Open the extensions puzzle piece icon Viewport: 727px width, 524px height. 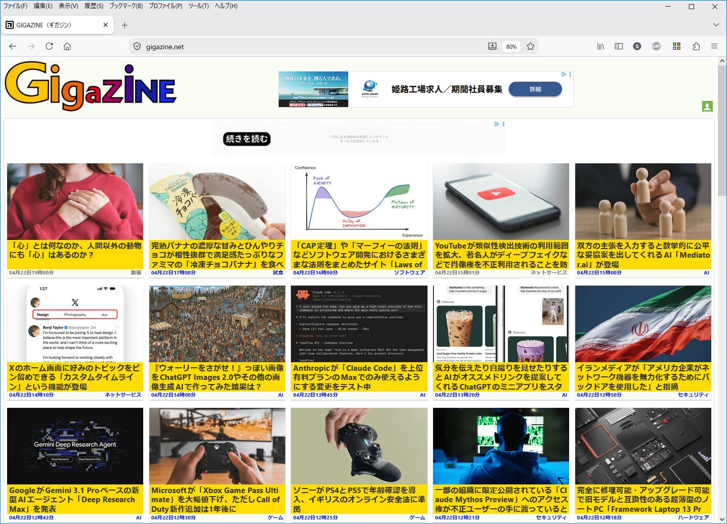coord(696,46)
